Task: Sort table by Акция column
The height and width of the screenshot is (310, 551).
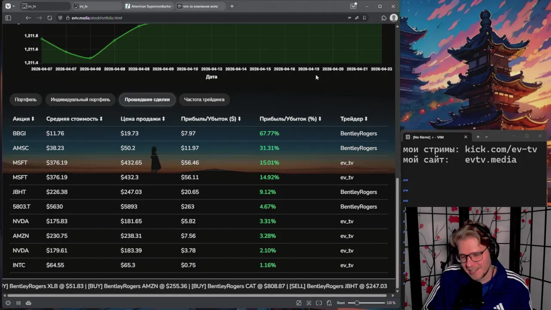Action: (x=23, y=119)
